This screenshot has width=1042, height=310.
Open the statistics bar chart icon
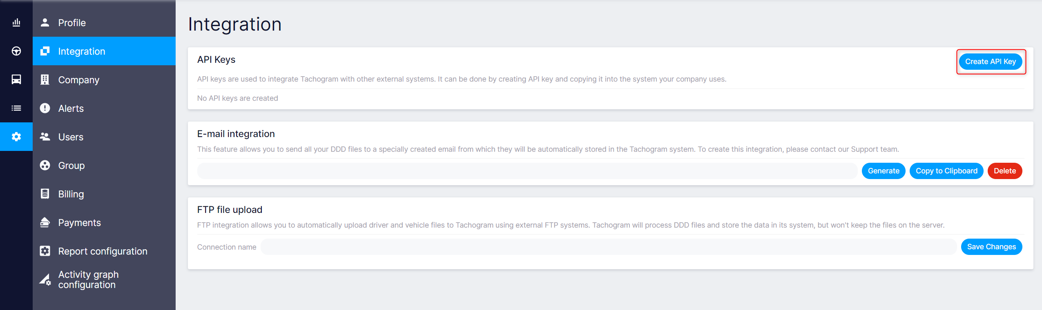16,22
